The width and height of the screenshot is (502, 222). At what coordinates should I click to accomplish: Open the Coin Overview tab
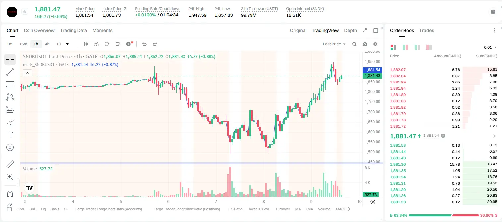click(39, 30)
